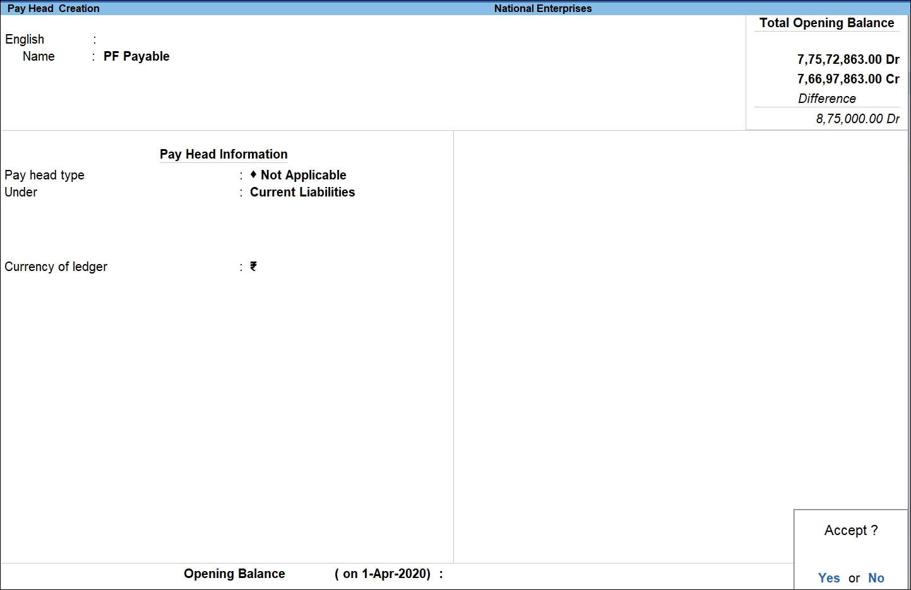Image resolution: width=911 pixels, height=590 pixels.
Task: Click No to reject the pay head
Action: [876, 578]
